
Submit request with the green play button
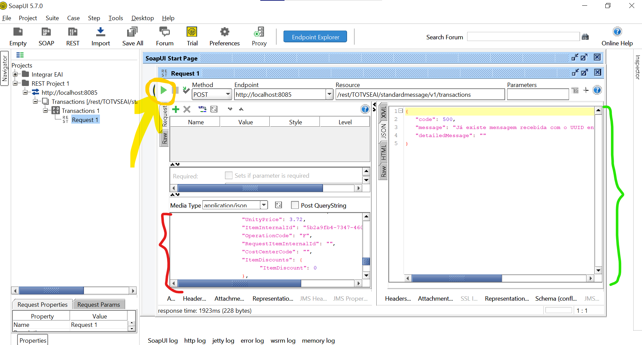(x=164, y=90)
